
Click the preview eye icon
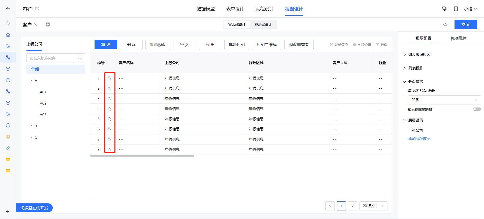pyautogui.click(x=445, y=24)
